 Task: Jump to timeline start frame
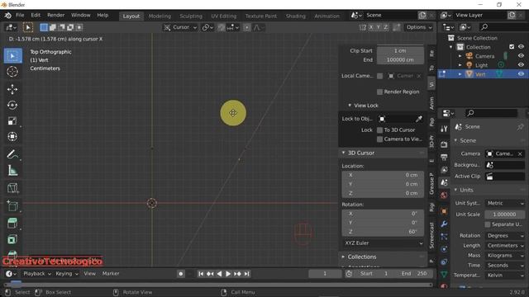point(201,274)
